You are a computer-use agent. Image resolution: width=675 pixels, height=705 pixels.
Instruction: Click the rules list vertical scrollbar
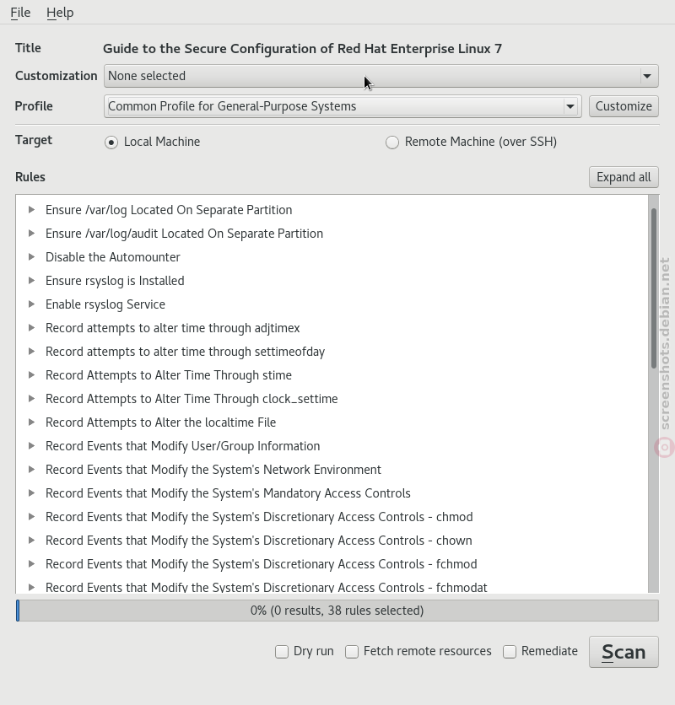pos(654,288)
